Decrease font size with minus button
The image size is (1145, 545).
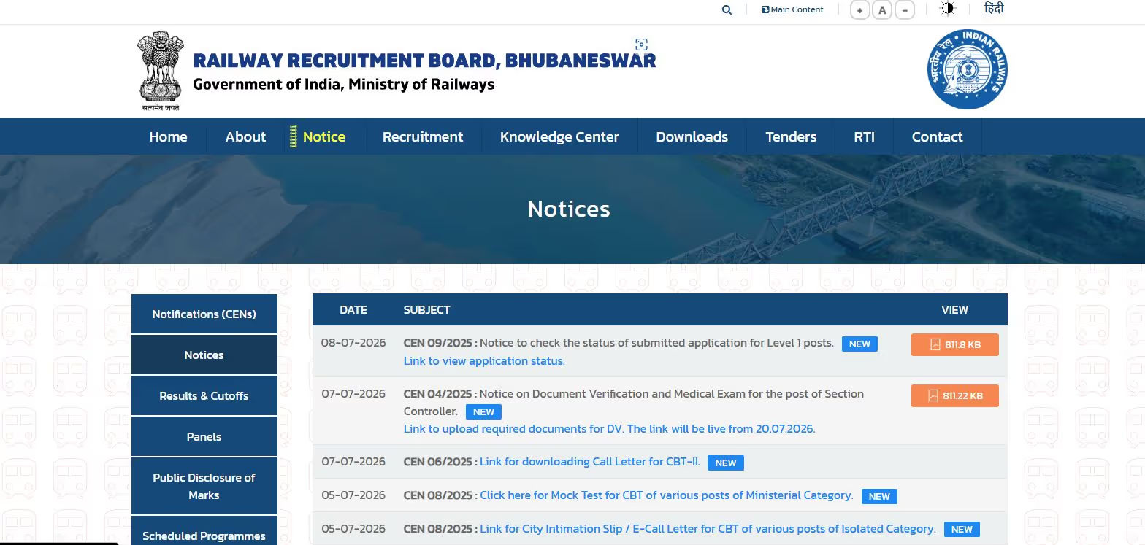(x=905, y=10)
